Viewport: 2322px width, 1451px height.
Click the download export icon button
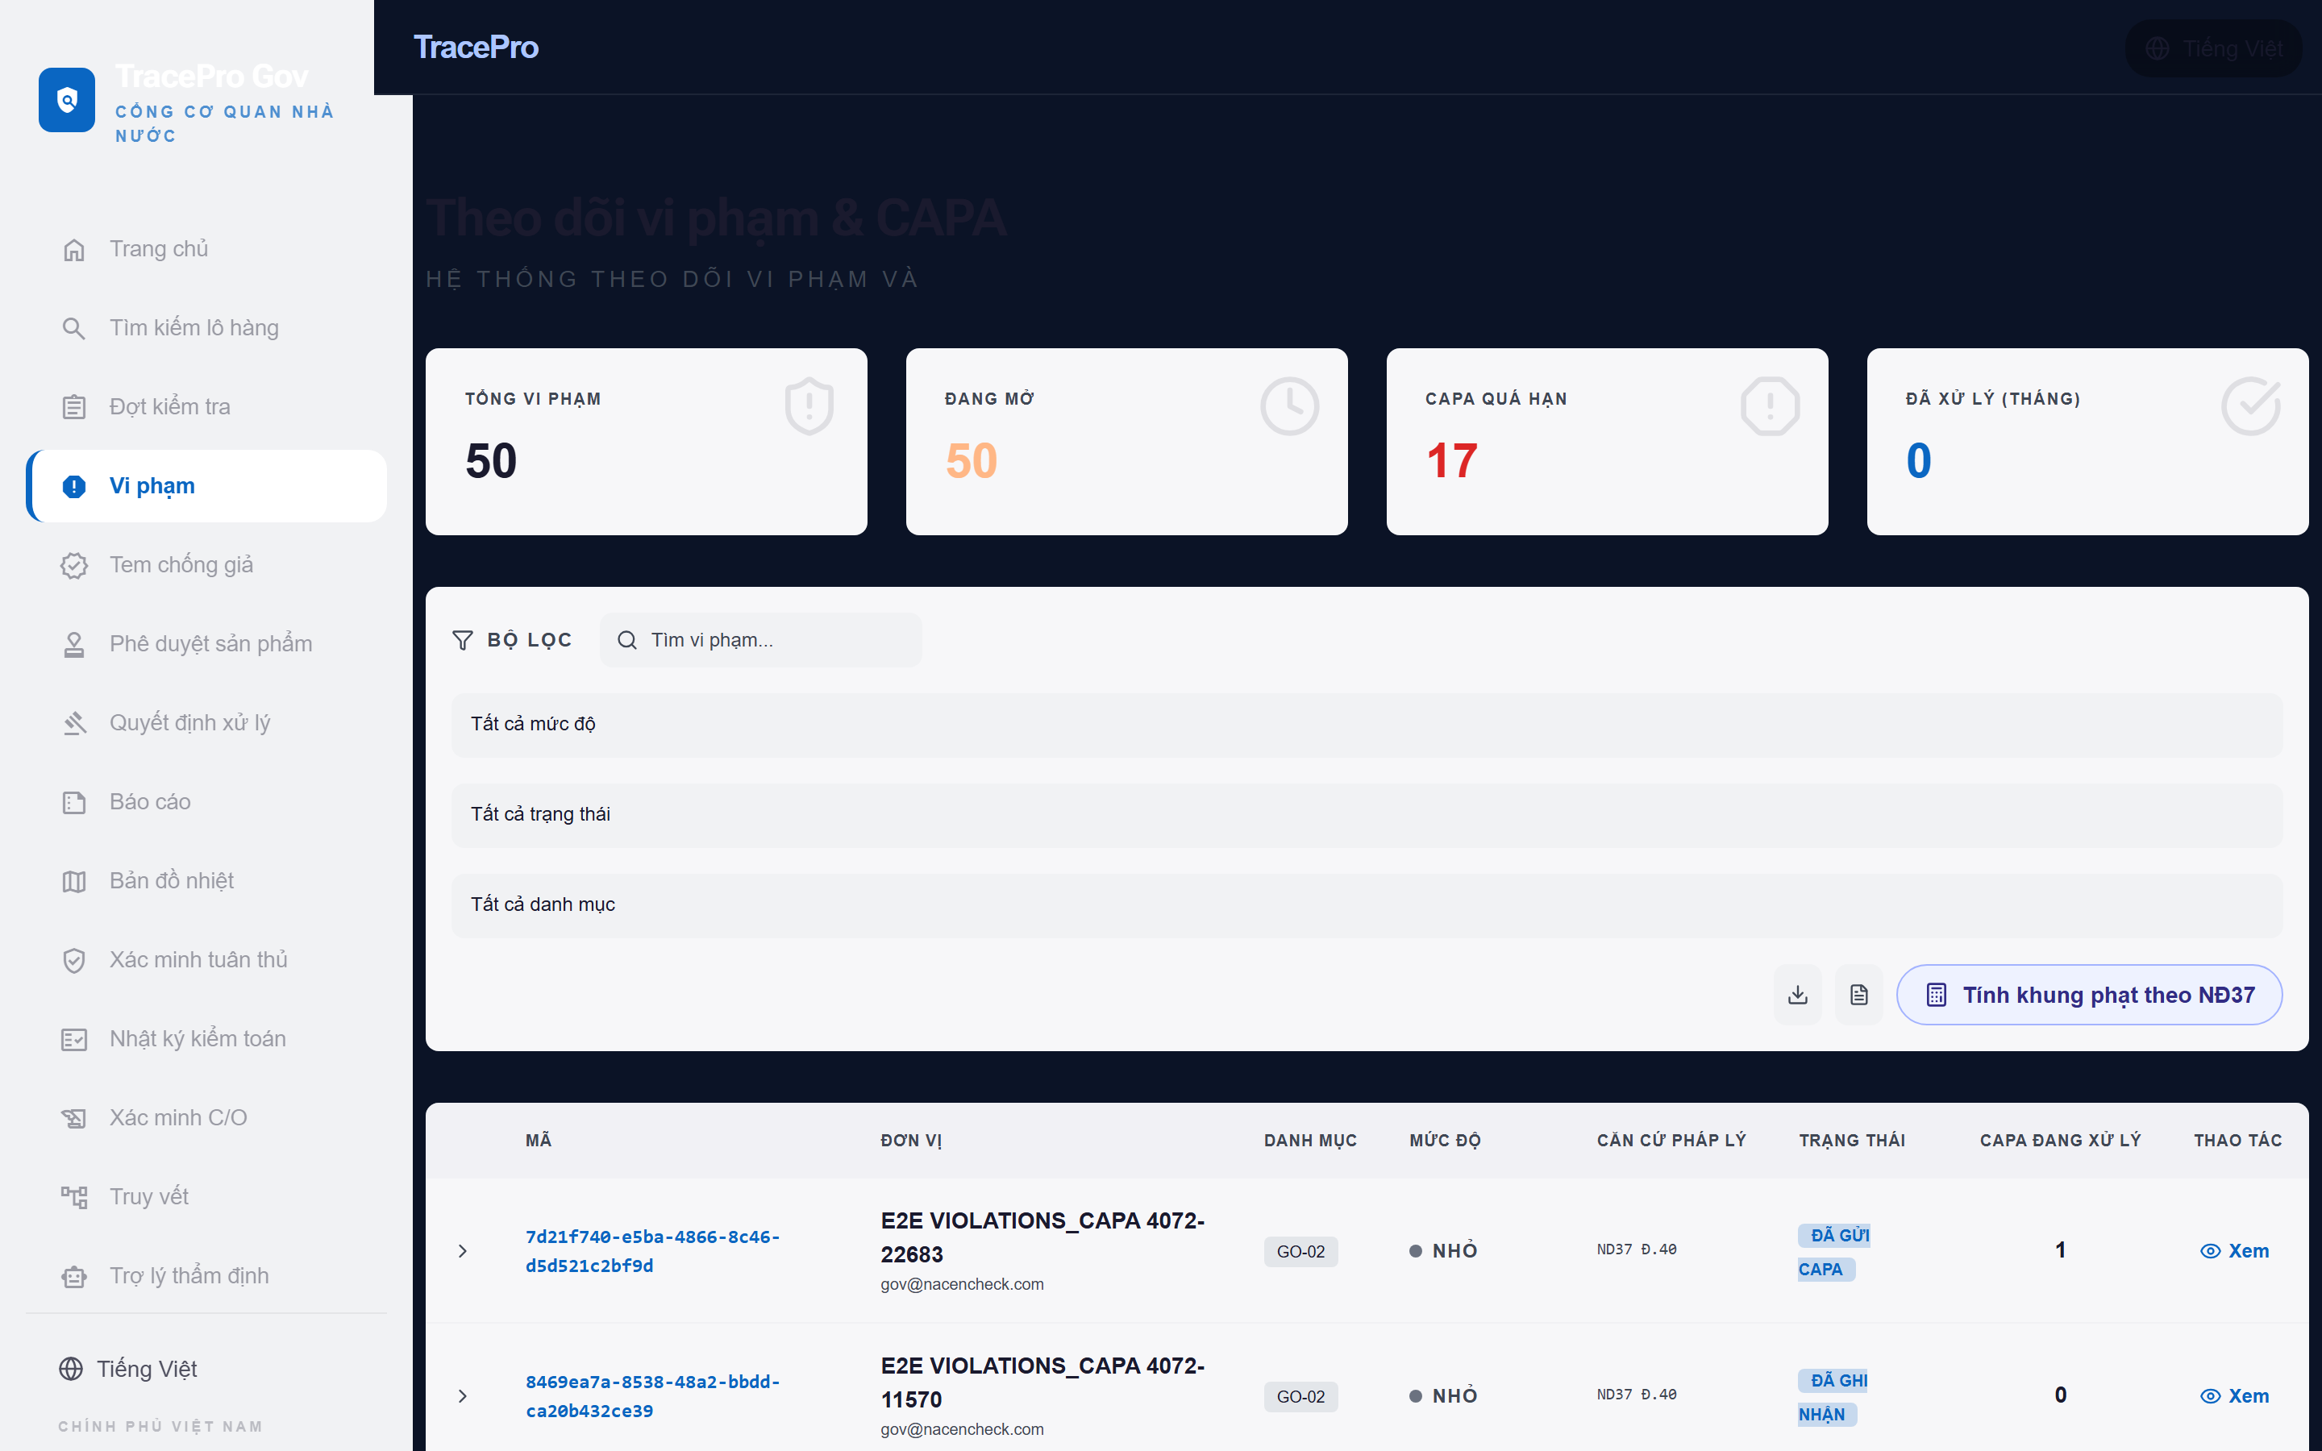[1798, 994]
